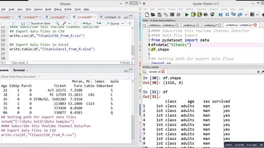Click the new file icon in Spyder toolbar
The image size is (264, 148).
(147, 15)
